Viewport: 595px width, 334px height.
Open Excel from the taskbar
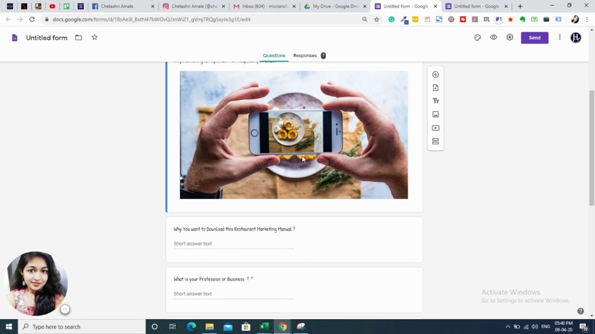coord(264,327)
